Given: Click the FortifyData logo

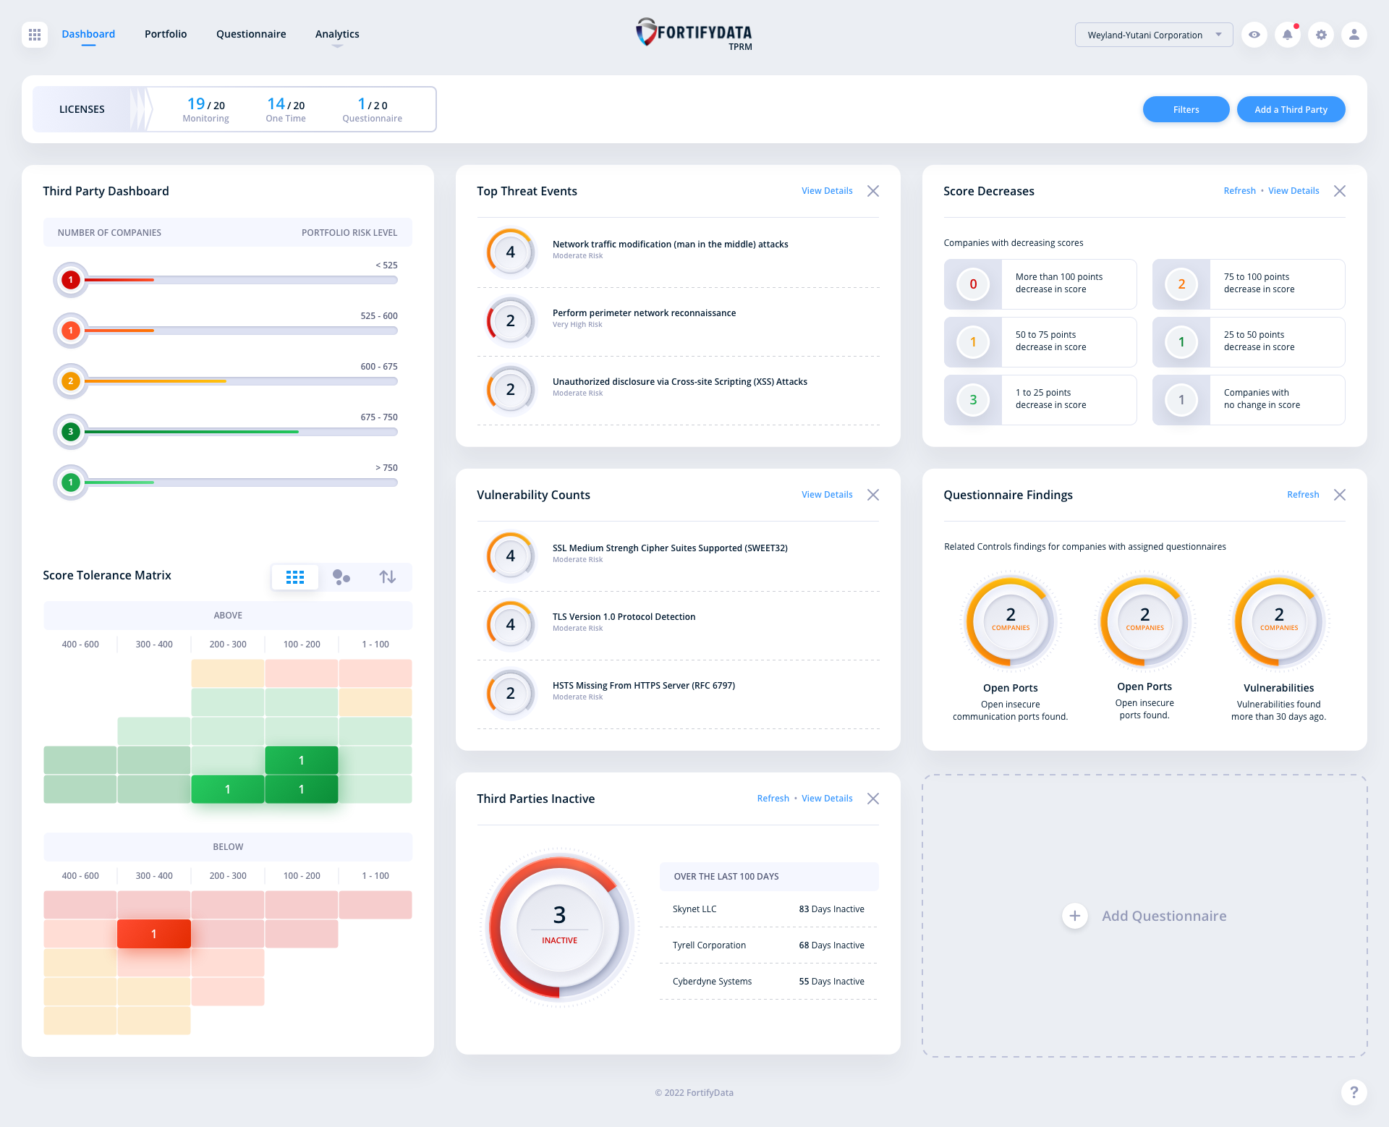Looking at the screenshot, I should (x=693, y=32).
